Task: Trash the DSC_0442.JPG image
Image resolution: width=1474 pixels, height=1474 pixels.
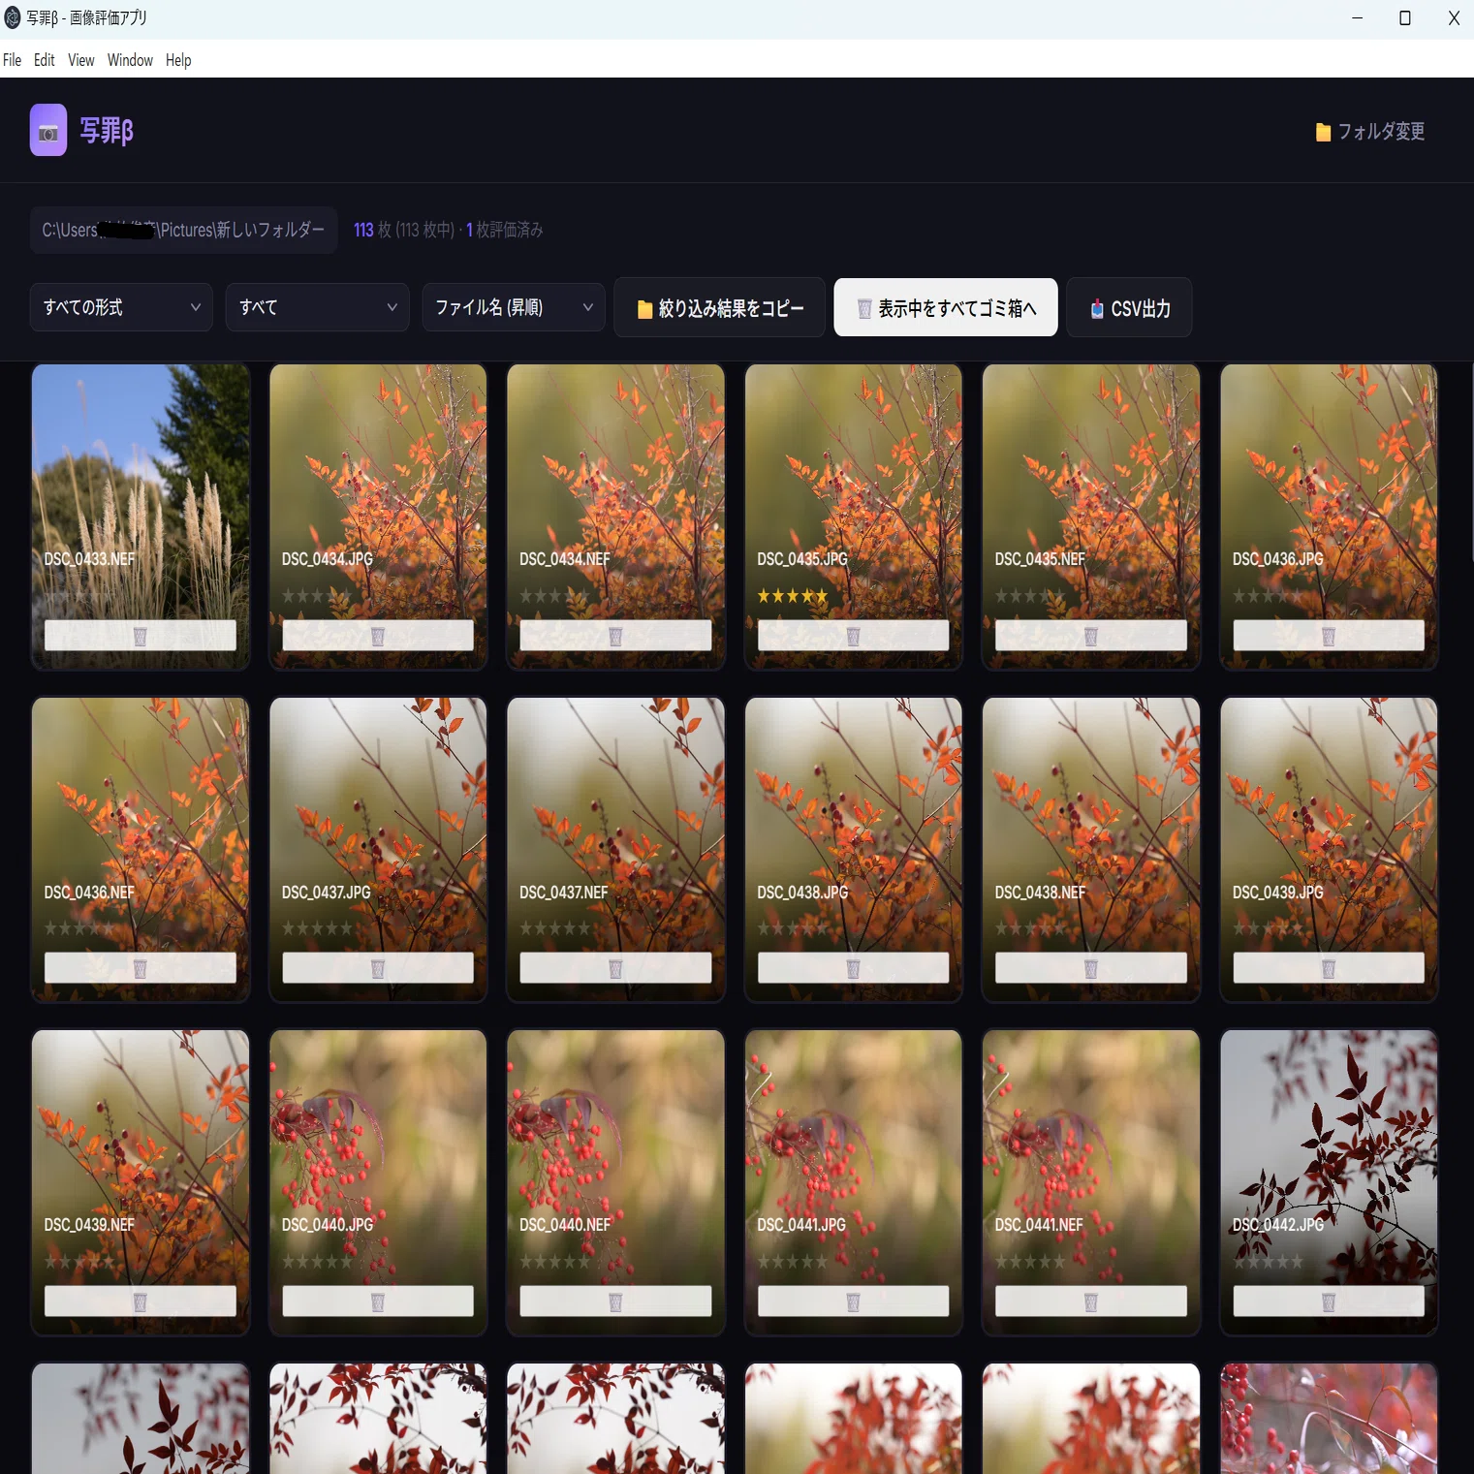Action: point(1329,1302)
